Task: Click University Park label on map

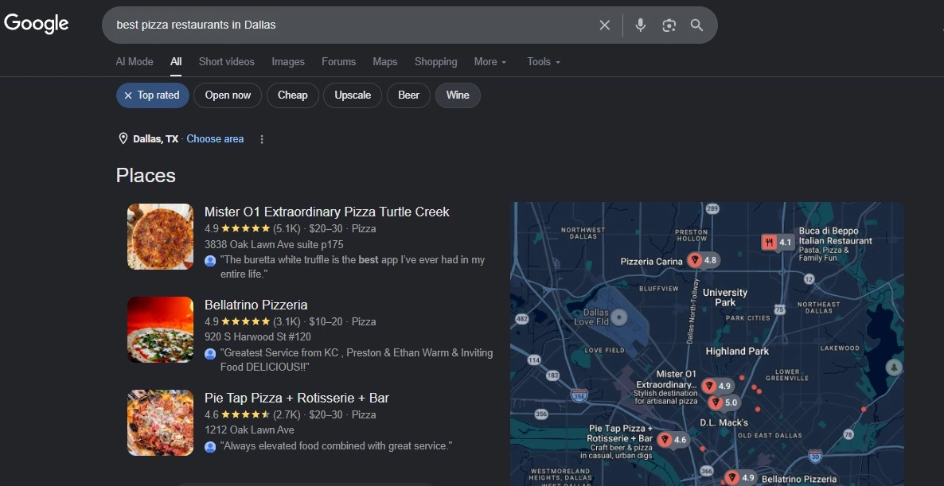Action: pos(725,297)
